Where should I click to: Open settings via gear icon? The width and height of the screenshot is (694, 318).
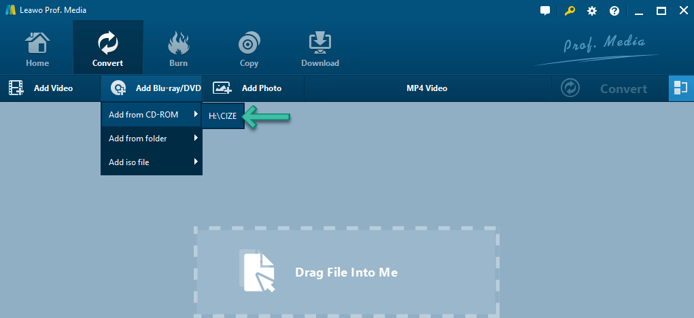592,11
